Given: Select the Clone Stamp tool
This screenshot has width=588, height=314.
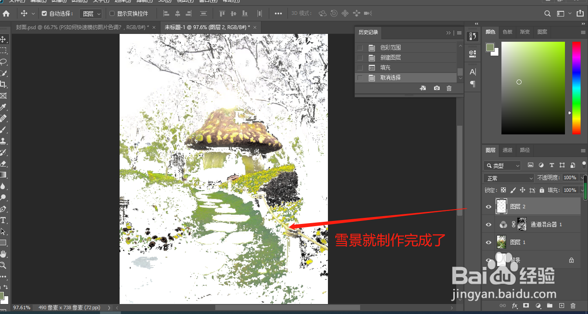Looking at the screenshot, I should coord(3,141).
